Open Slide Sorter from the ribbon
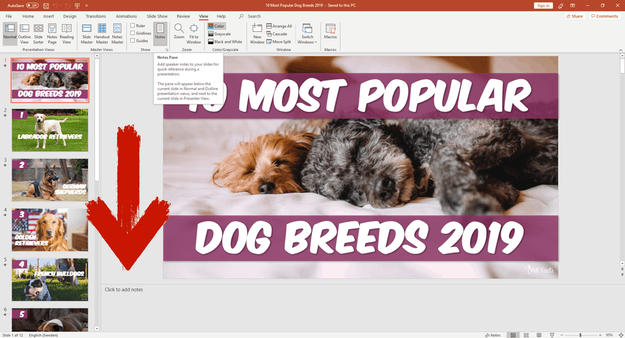This screenshot has height=338, width=625. 38,33
